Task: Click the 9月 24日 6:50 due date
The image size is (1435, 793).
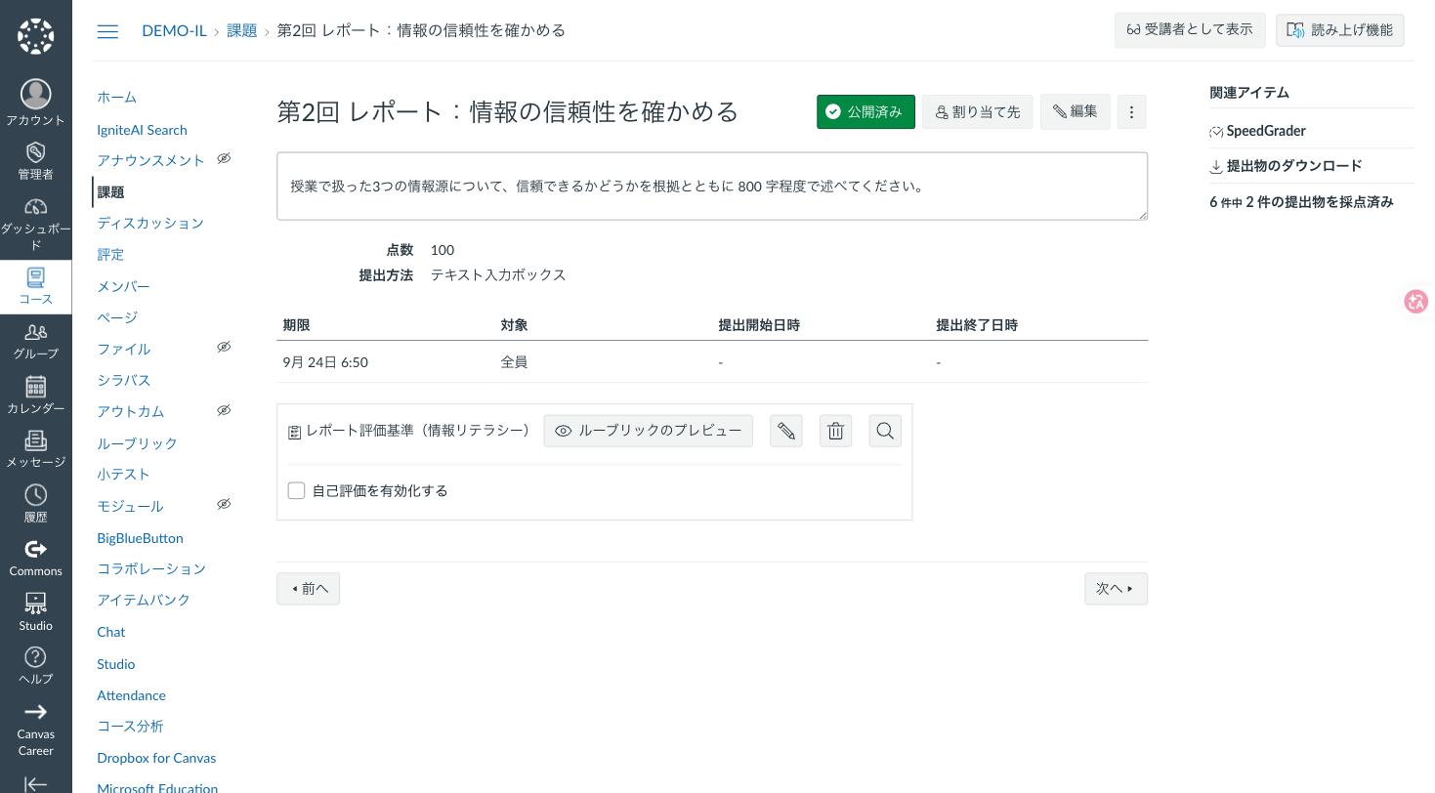Action: [x=325, y=362]
